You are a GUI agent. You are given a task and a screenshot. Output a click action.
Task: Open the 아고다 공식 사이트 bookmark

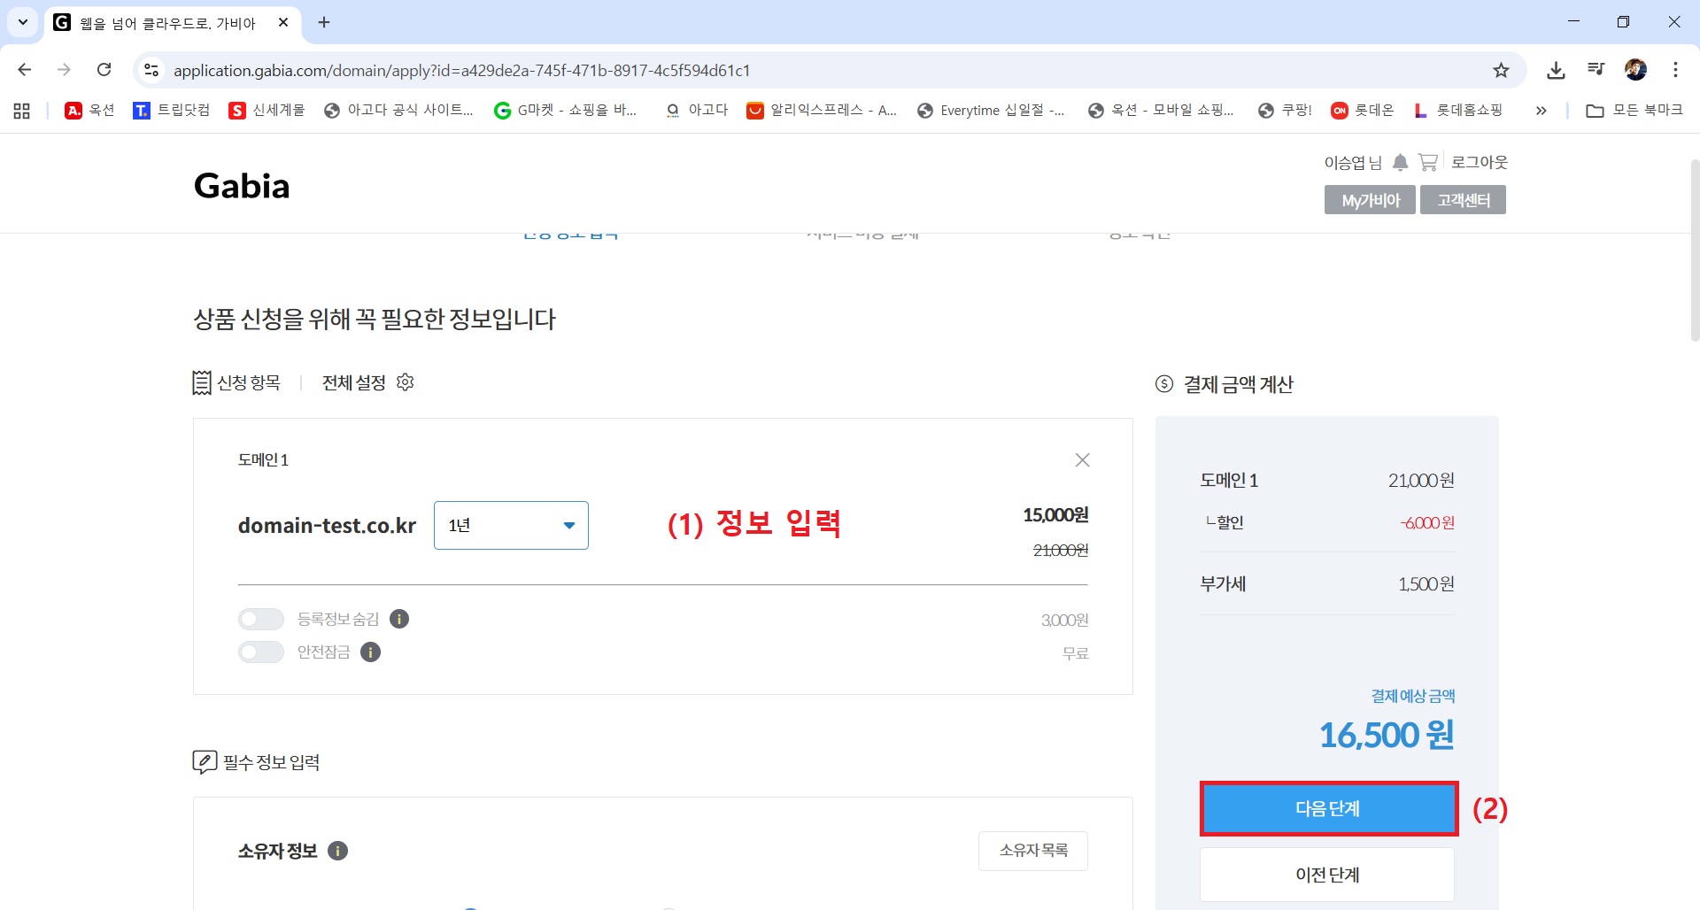[x=399, y=110]
